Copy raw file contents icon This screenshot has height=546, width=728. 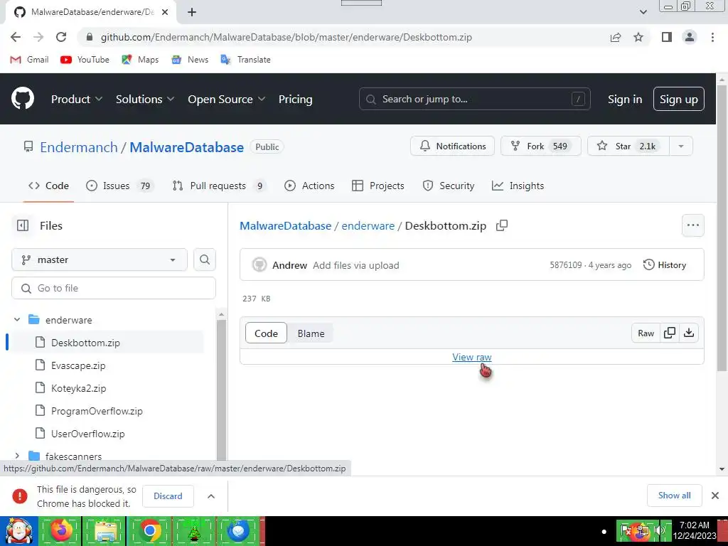(670, 333)
